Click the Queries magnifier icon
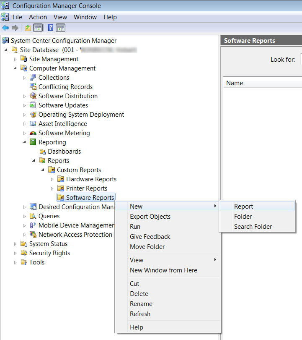 pyautogui.click(x=33, y=216)
